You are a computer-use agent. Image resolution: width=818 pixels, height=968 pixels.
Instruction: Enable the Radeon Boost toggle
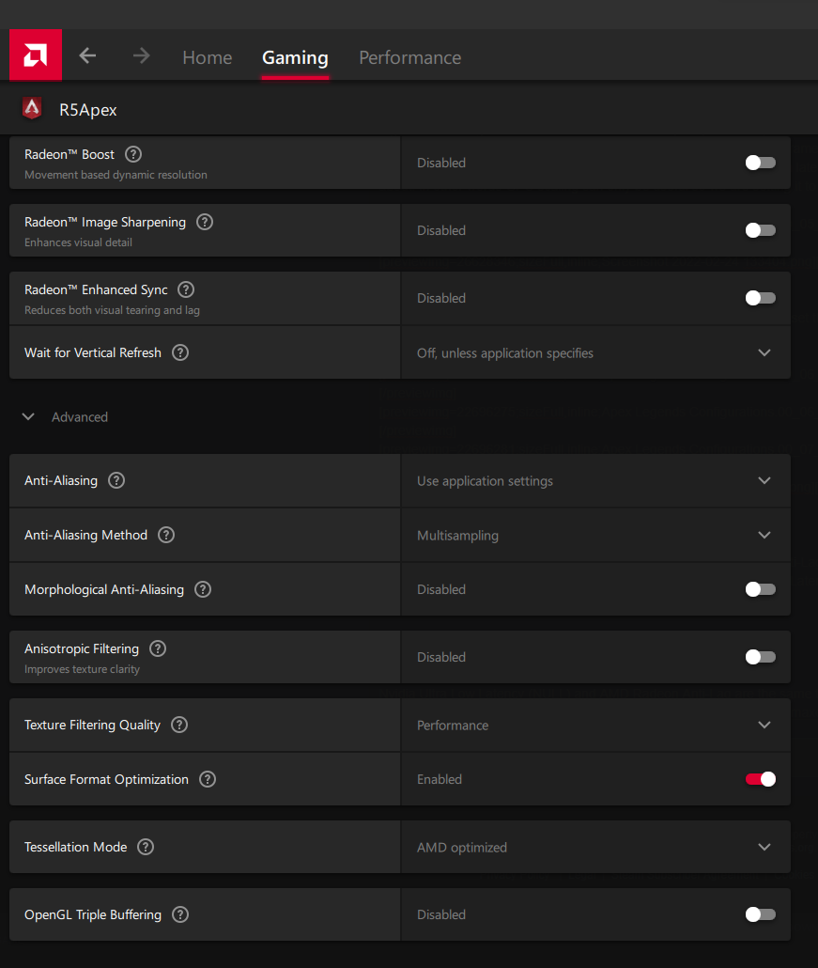tap(760, 163)
